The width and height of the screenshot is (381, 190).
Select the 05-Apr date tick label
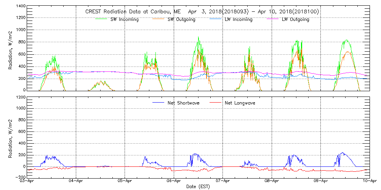[125, 181]
